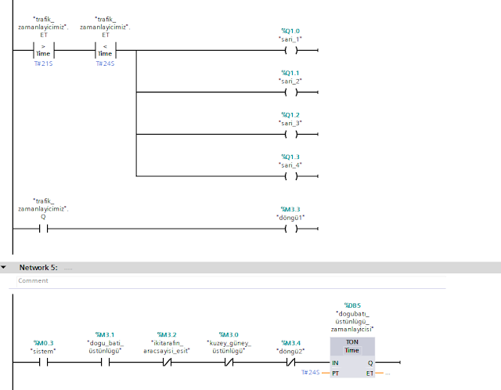This screenshot has height=390, width=501.
Task: Select the %Q1.1 address label
Action: click(x=290, y=73)
